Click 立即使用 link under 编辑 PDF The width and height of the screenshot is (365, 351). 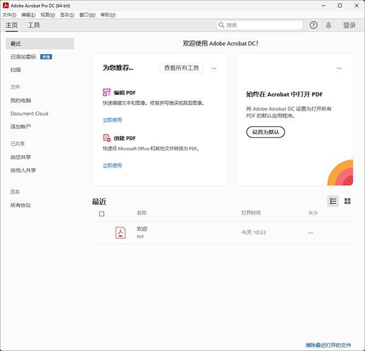pyautogui.click(x=112, y=120)
